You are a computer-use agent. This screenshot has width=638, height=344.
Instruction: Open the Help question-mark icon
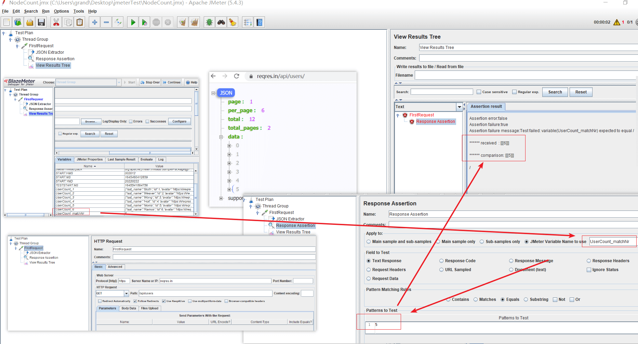[260, 23]
